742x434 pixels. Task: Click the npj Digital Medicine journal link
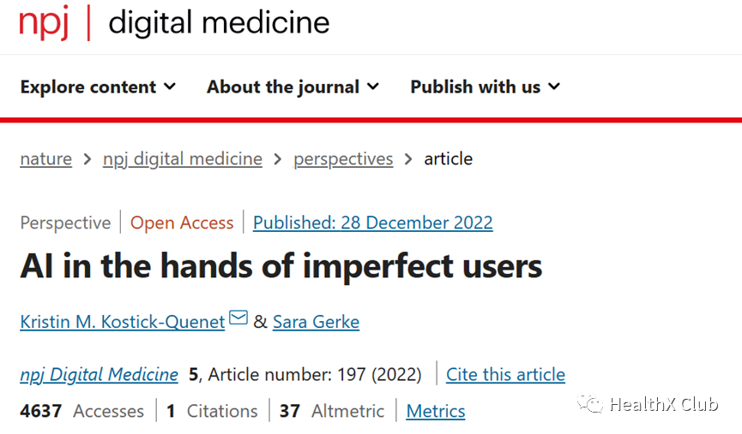pos(99,374)
